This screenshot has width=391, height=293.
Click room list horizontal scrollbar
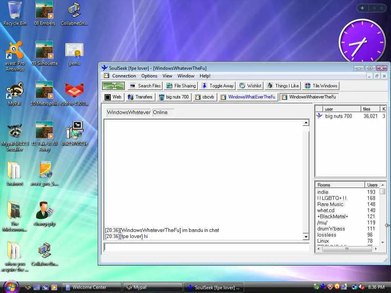(347, 249)
